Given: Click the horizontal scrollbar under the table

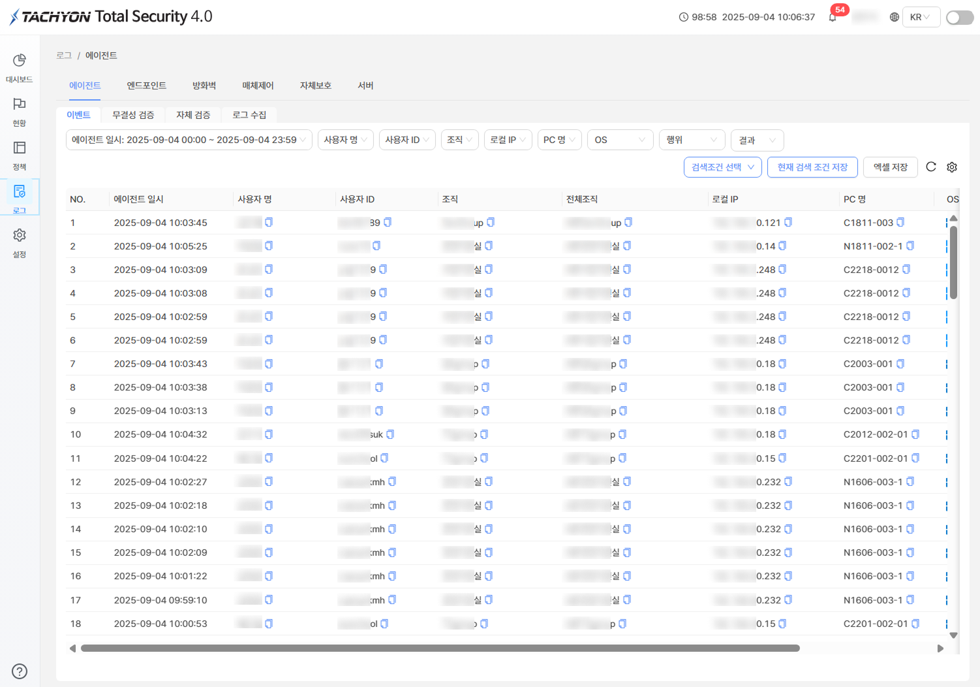Looking at the screenshot, I should coord(440,648).
